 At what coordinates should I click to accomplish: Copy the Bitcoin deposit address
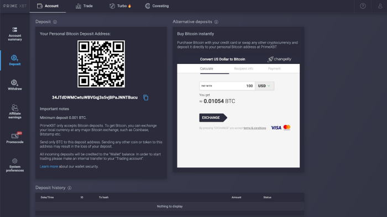click(x=145, y=97)
